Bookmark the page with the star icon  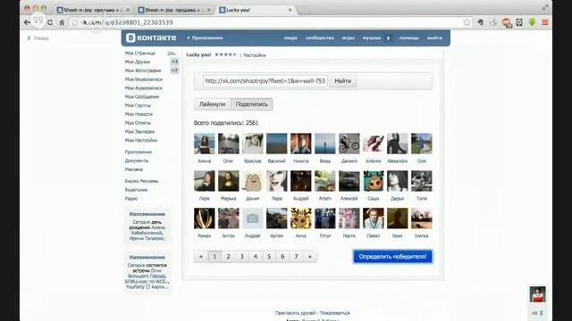click(467, 22)
